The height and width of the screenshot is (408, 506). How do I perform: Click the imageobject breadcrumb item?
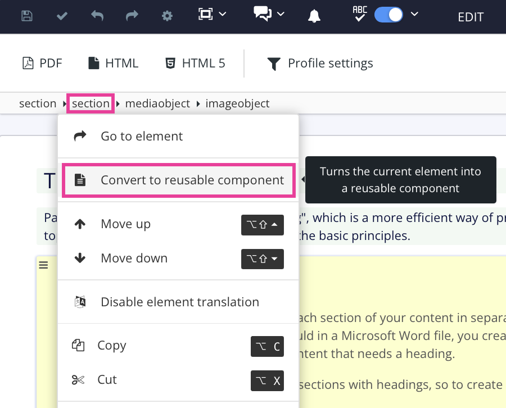237,103
